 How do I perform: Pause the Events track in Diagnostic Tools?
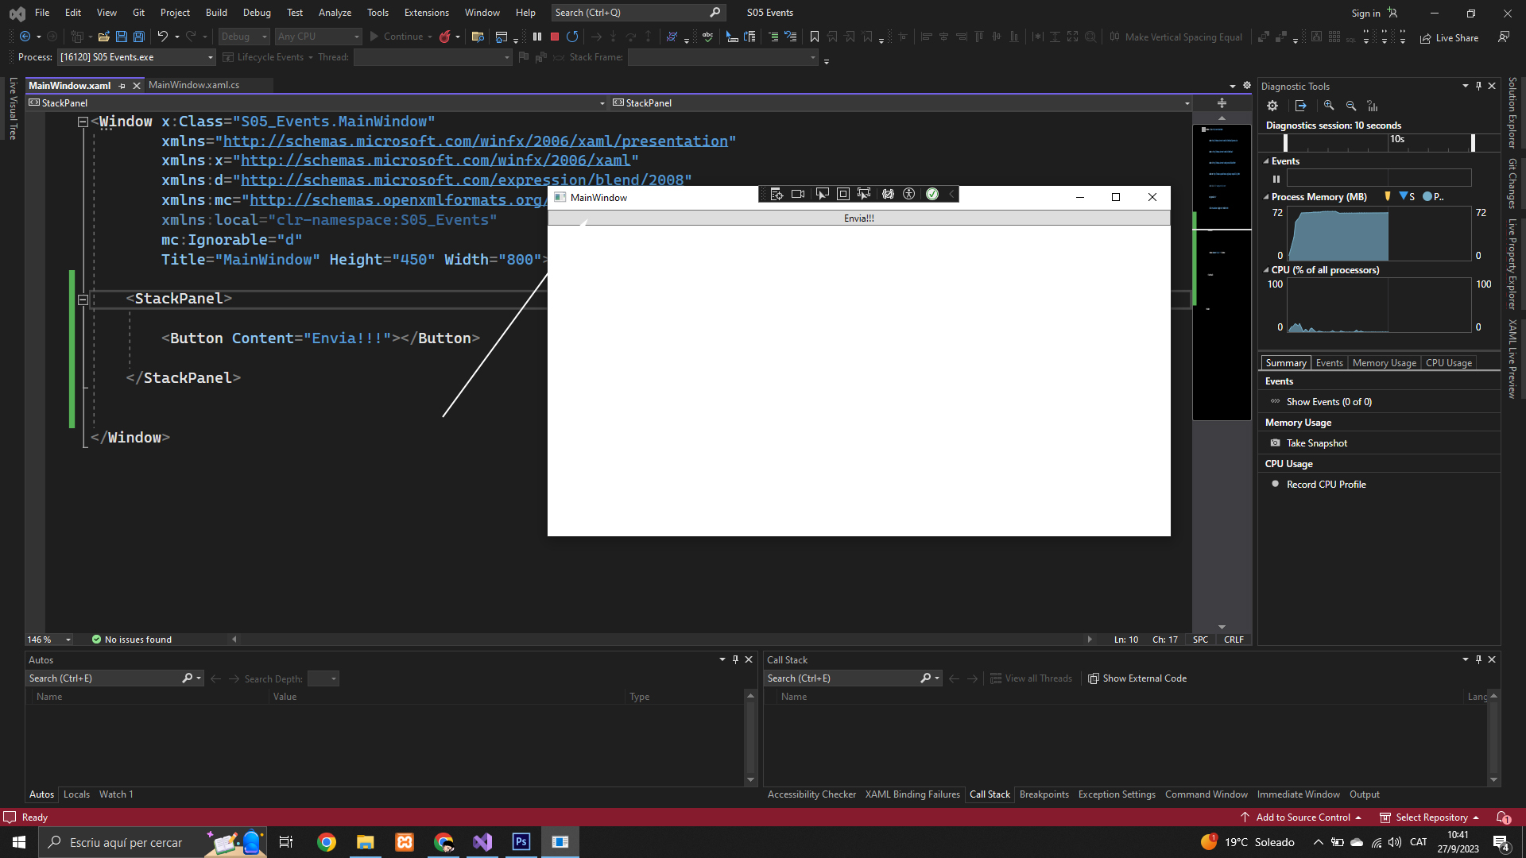(1276, 179)
